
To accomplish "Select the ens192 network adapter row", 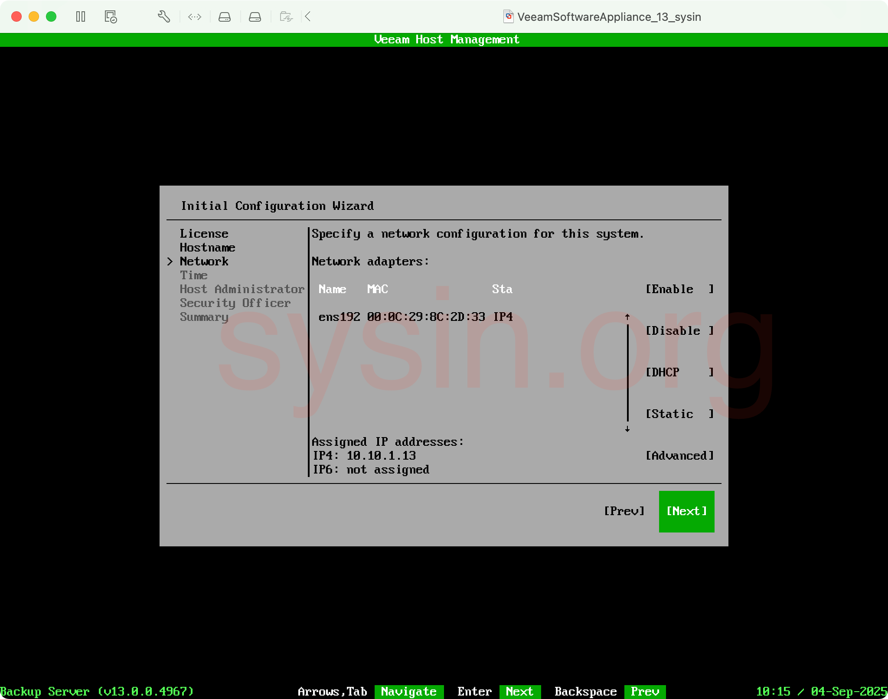I will (415, 317).
